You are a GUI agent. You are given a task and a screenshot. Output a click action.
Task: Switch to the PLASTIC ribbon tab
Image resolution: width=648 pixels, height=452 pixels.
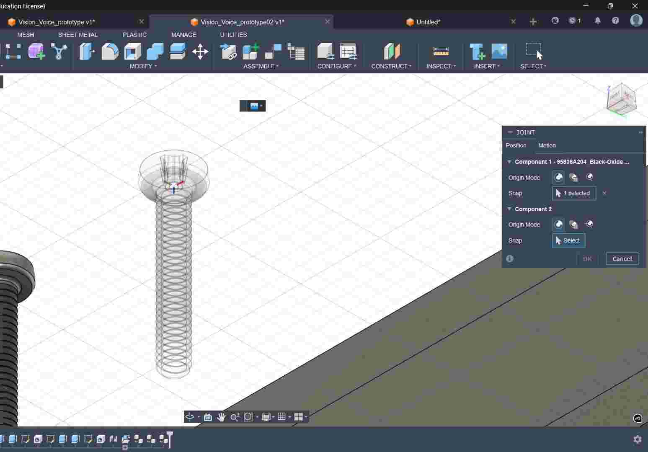click(x=134, y=35)
